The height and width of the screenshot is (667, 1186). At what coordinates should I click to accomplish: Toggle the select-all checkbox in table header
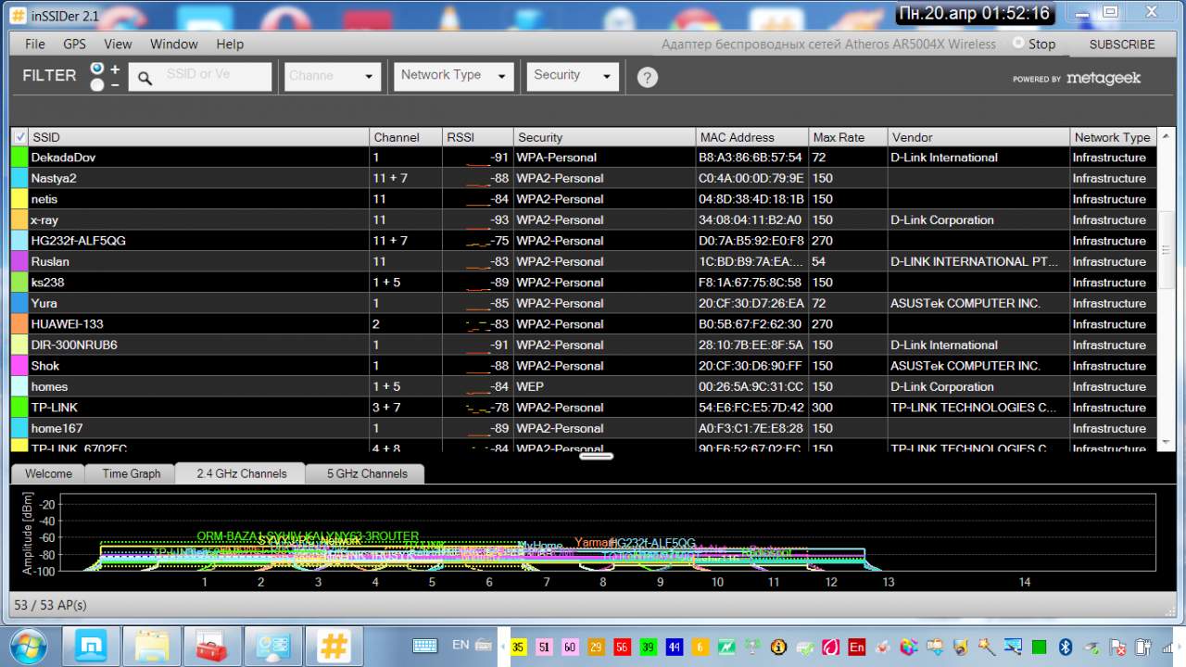click(20, 137)
